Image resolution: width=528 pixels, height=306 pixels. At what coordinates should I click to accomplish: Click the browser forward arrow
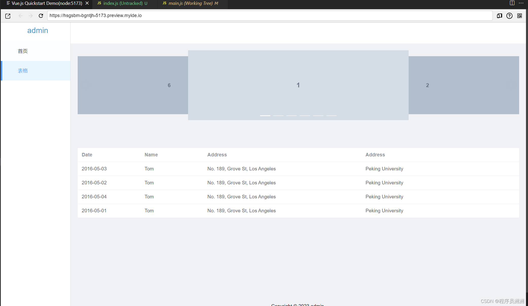click(x=31, y=16)
